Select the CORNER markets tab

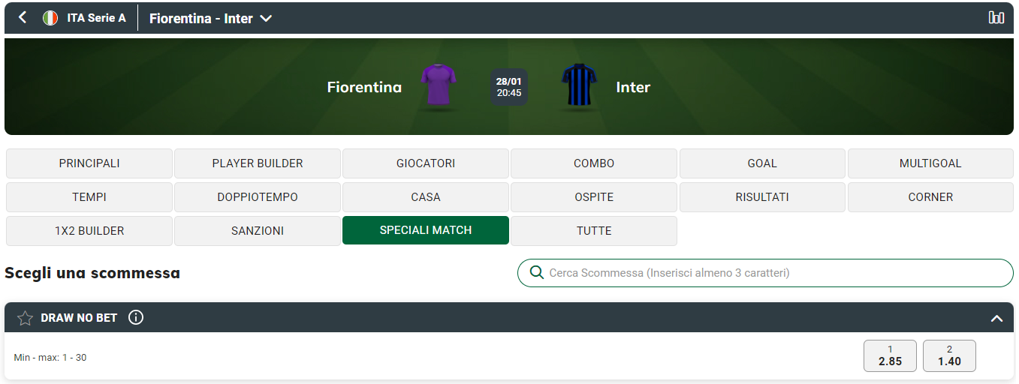tap(930, 197)
